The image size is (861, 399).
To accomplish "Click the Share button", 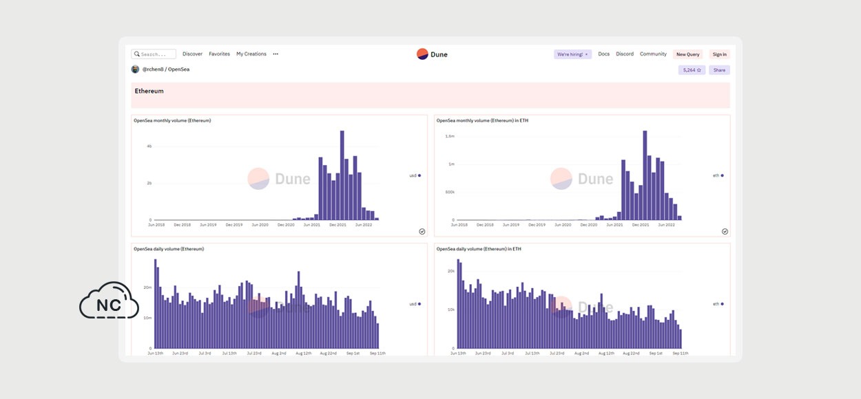I will pos(719,70).
